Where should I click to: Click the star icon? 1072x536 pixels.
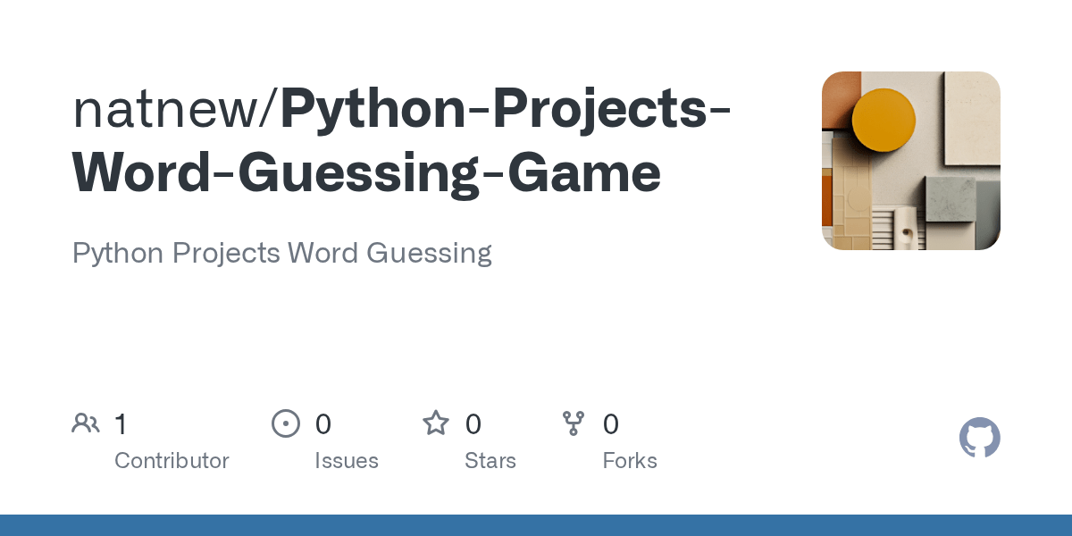tap(436, 423)
